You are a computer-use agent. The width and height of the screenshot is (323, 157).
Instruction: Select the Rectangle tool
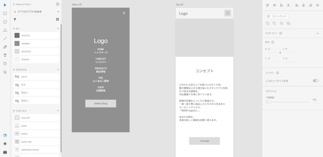point(5,13)
